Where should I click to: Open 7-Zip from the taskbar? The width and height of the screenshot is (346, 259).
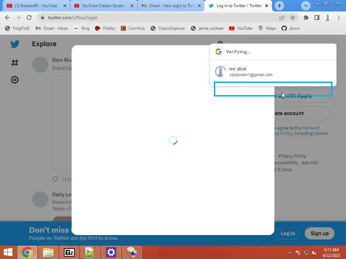(x=69, y=252)
